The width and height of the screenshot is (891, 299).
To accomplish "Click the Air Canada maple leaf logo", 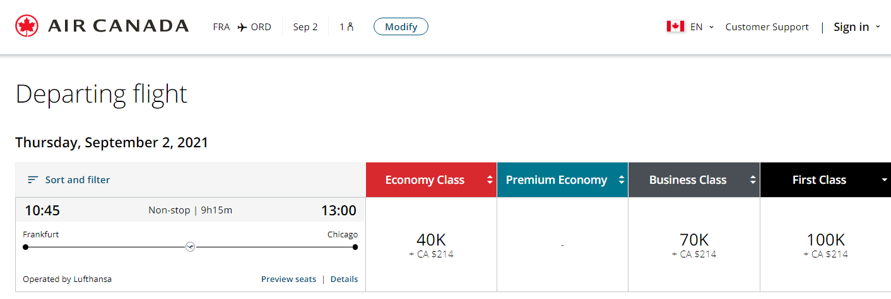I will pos(27,26).
